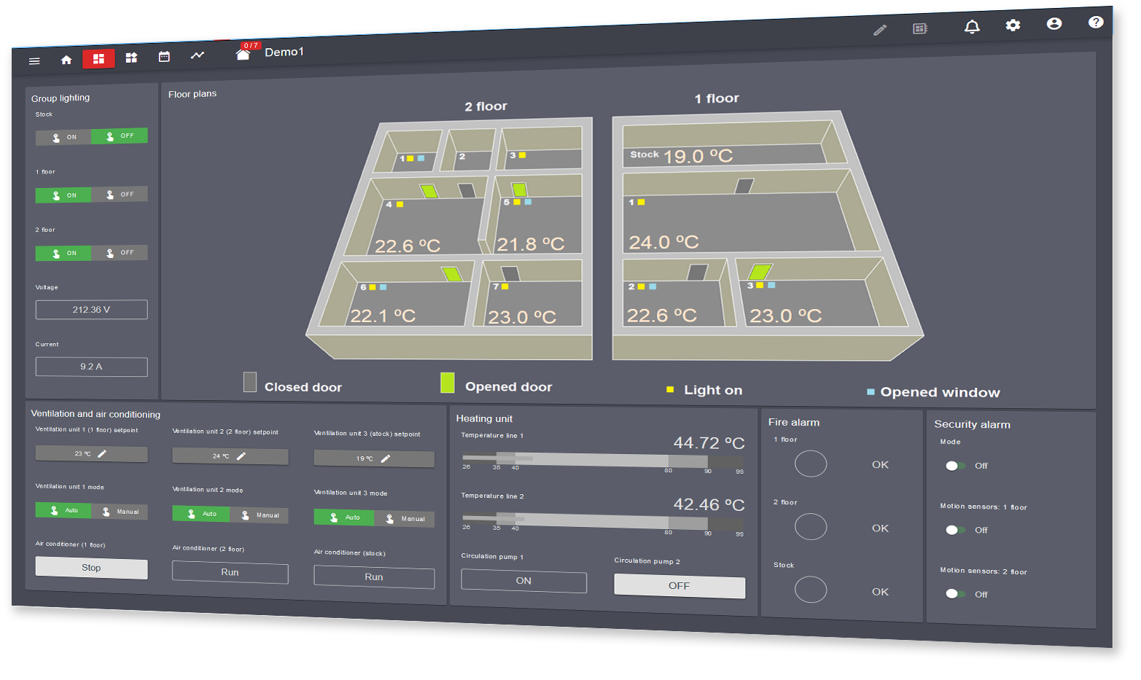This screenshot has height=680, width=1141.
Task: Open the settings gear icon
Action: (1013, 26)
